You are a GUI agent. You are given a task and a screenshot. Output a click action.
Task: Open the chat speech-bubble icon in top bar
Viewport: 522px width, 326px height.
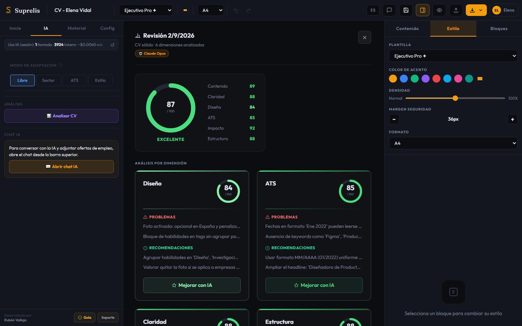pyautogui.click(x=389, y=10)
